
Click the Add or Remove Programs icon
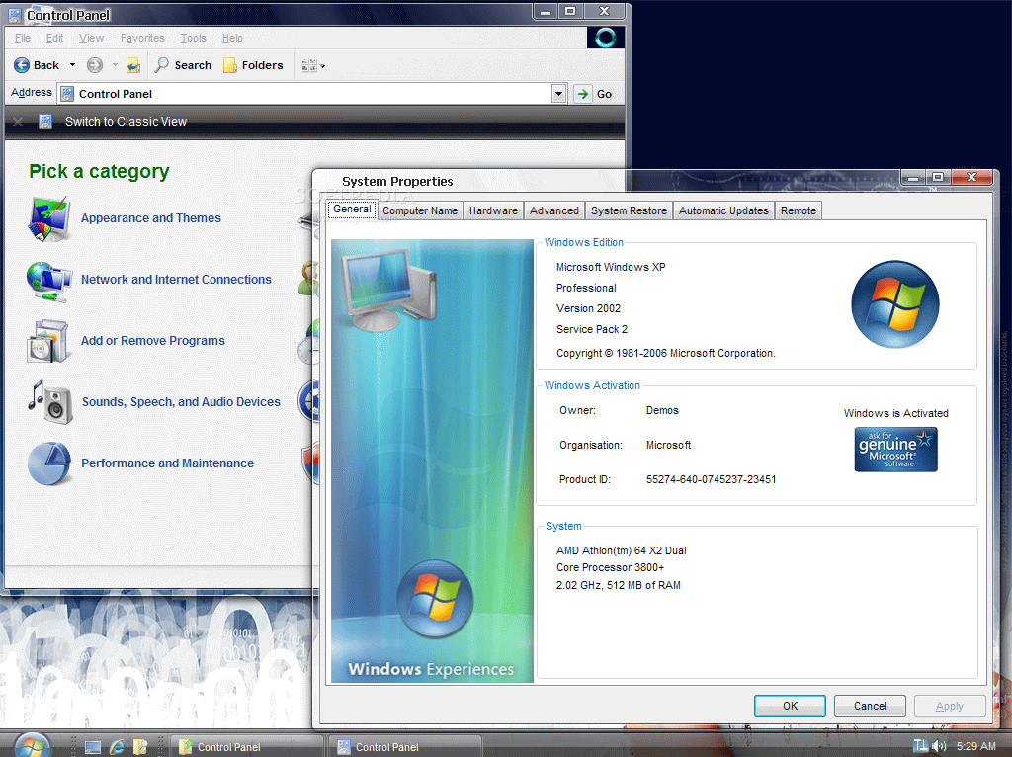(x=47, y=341)
